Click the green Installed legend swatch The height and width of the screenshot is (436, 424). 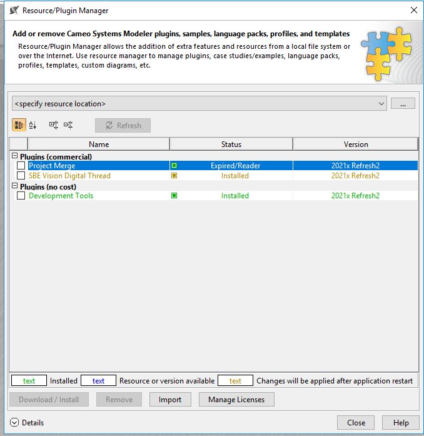tap(29, 381)
